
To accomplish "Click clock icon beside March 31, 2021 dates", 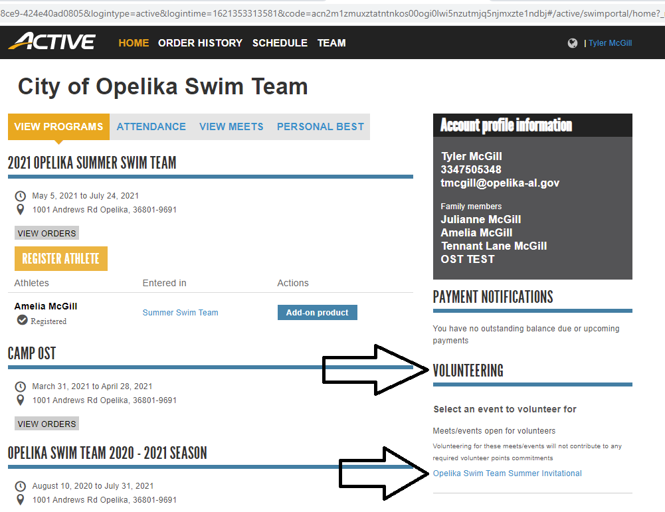I will [x=20, y=386].
